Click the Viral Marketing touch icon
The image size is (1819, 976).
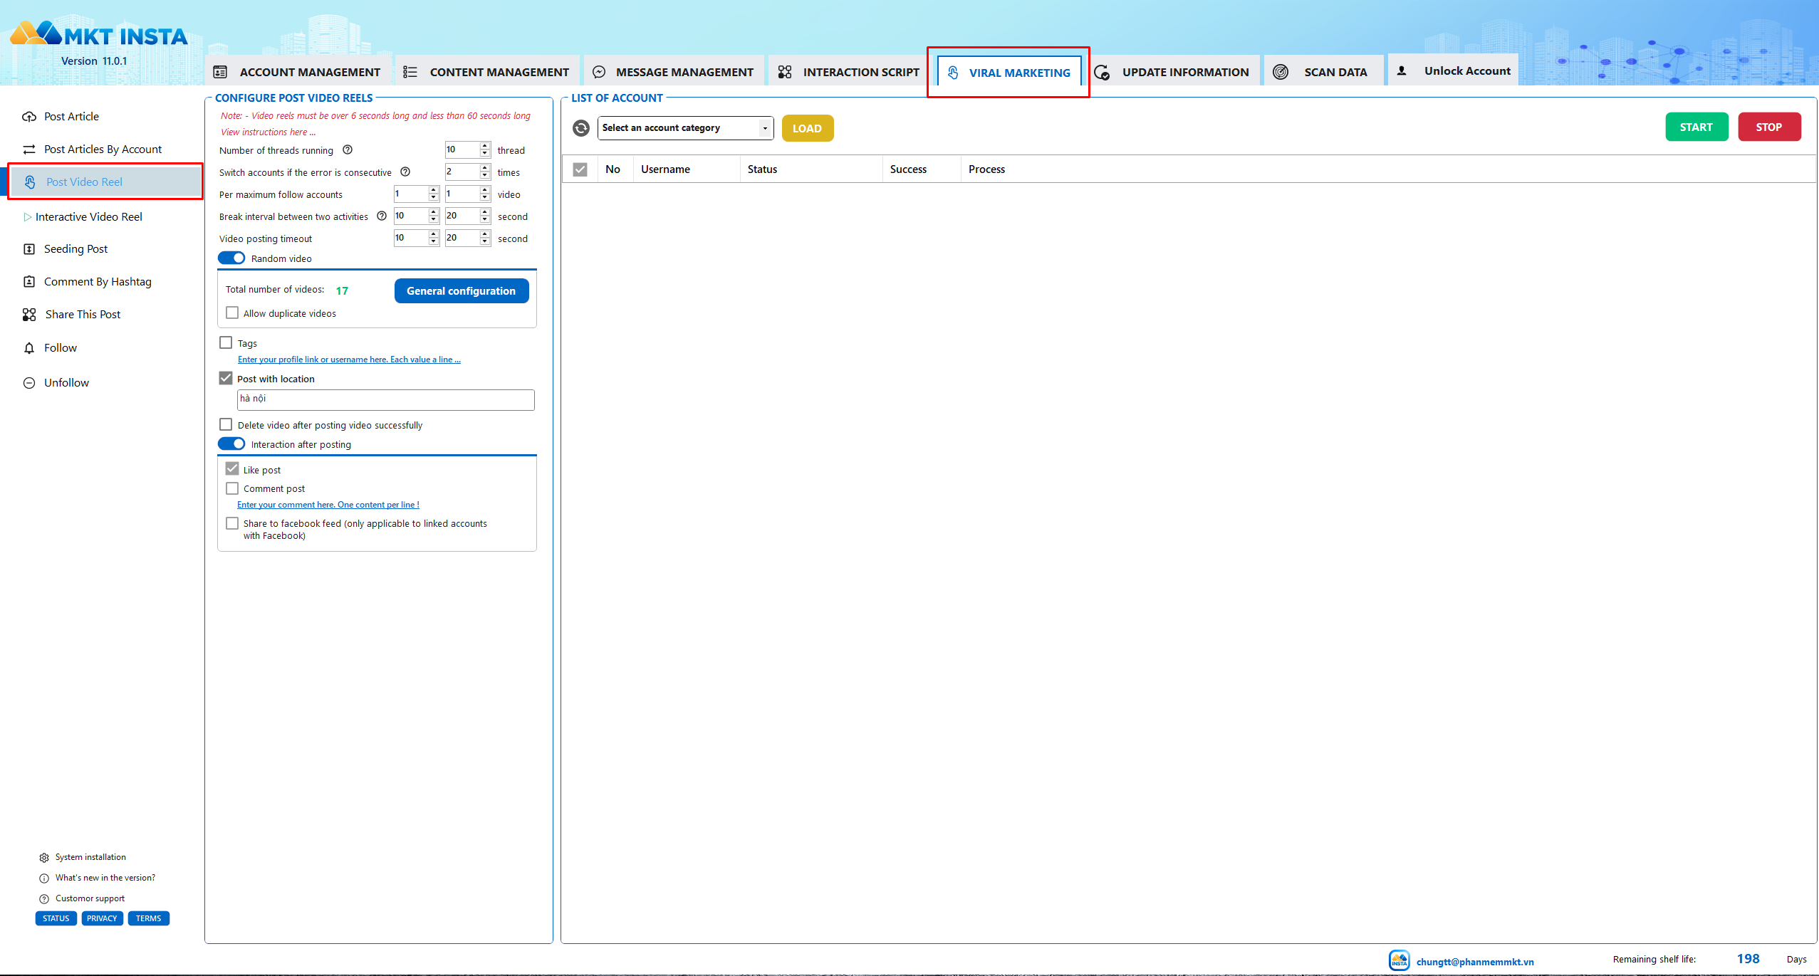(953, 73)
